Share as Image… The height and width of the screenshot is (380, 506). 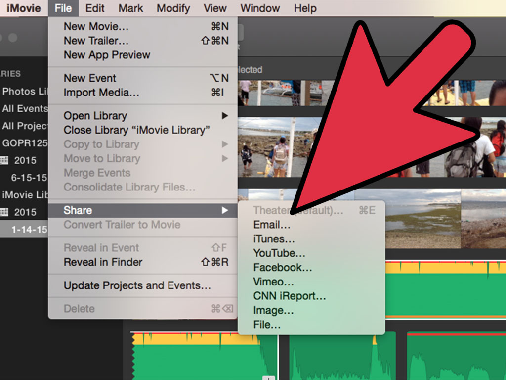tap(311, 310)
